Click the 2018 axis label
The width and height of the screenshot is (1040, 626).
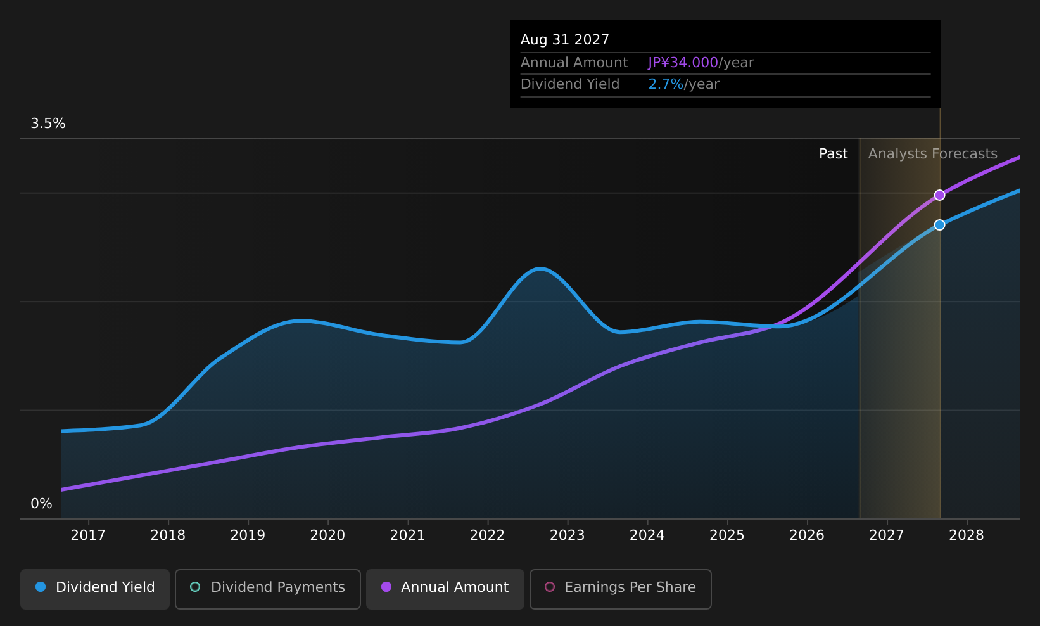[168, 535]
